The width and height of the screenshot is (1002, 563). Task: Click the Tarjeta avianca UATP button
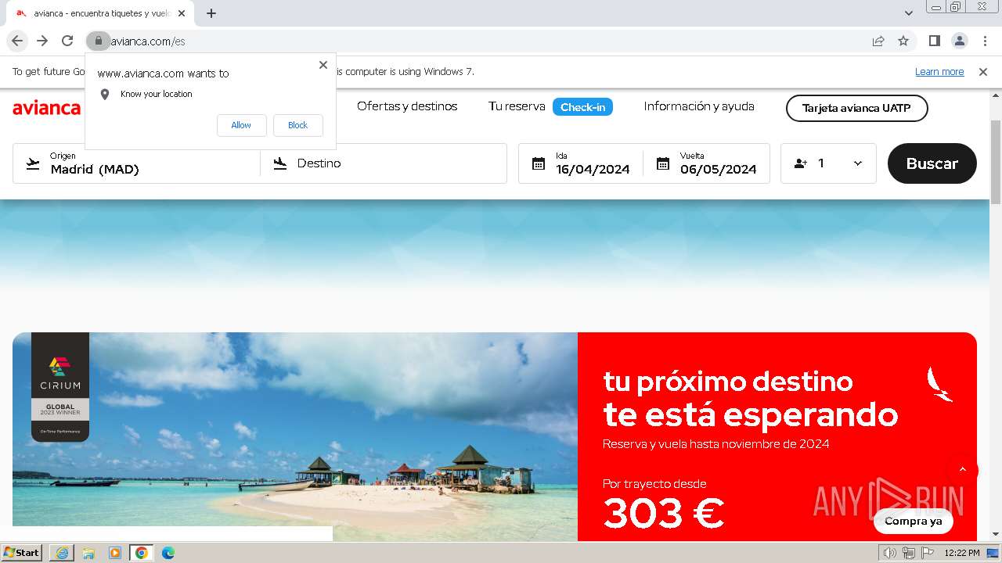pyautogui.click(x=856, y=108)
